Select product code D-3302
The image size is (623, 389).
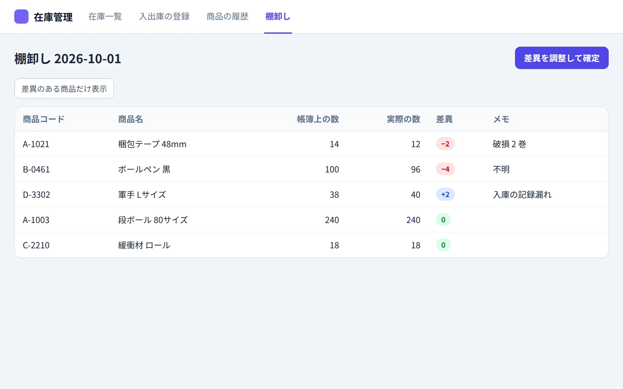click(x=36, y=194)
